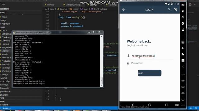Select the Login.js editor tab

click(x=93, y=5)
